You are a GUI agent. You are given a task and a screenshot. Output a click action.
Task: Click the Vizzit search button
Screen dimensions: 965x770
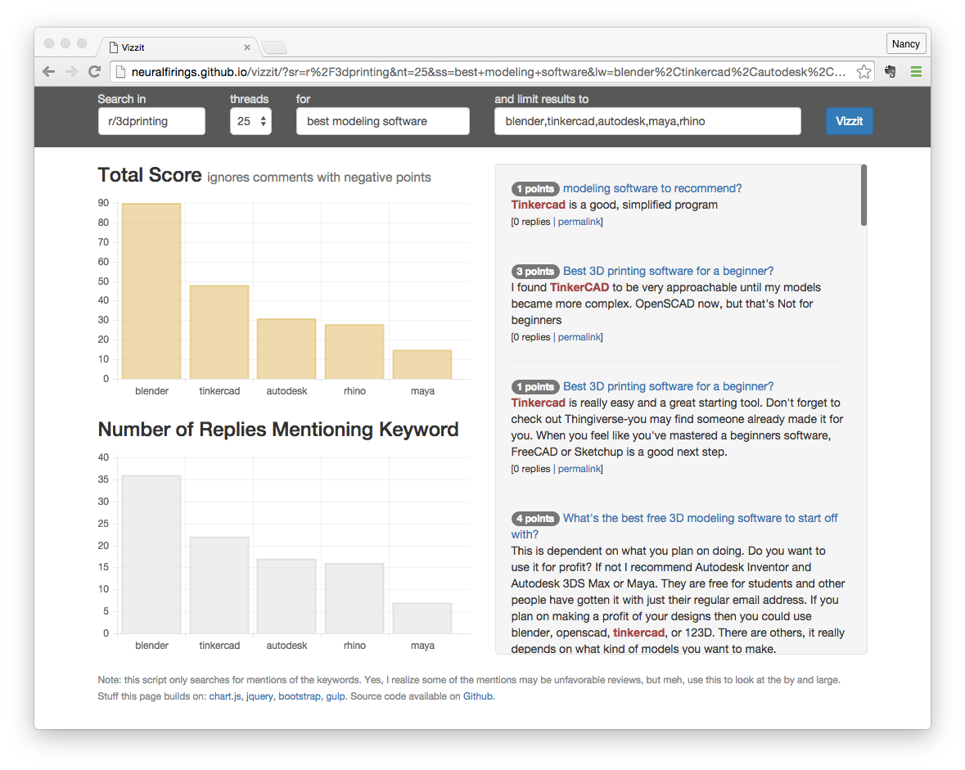(850, 121)
